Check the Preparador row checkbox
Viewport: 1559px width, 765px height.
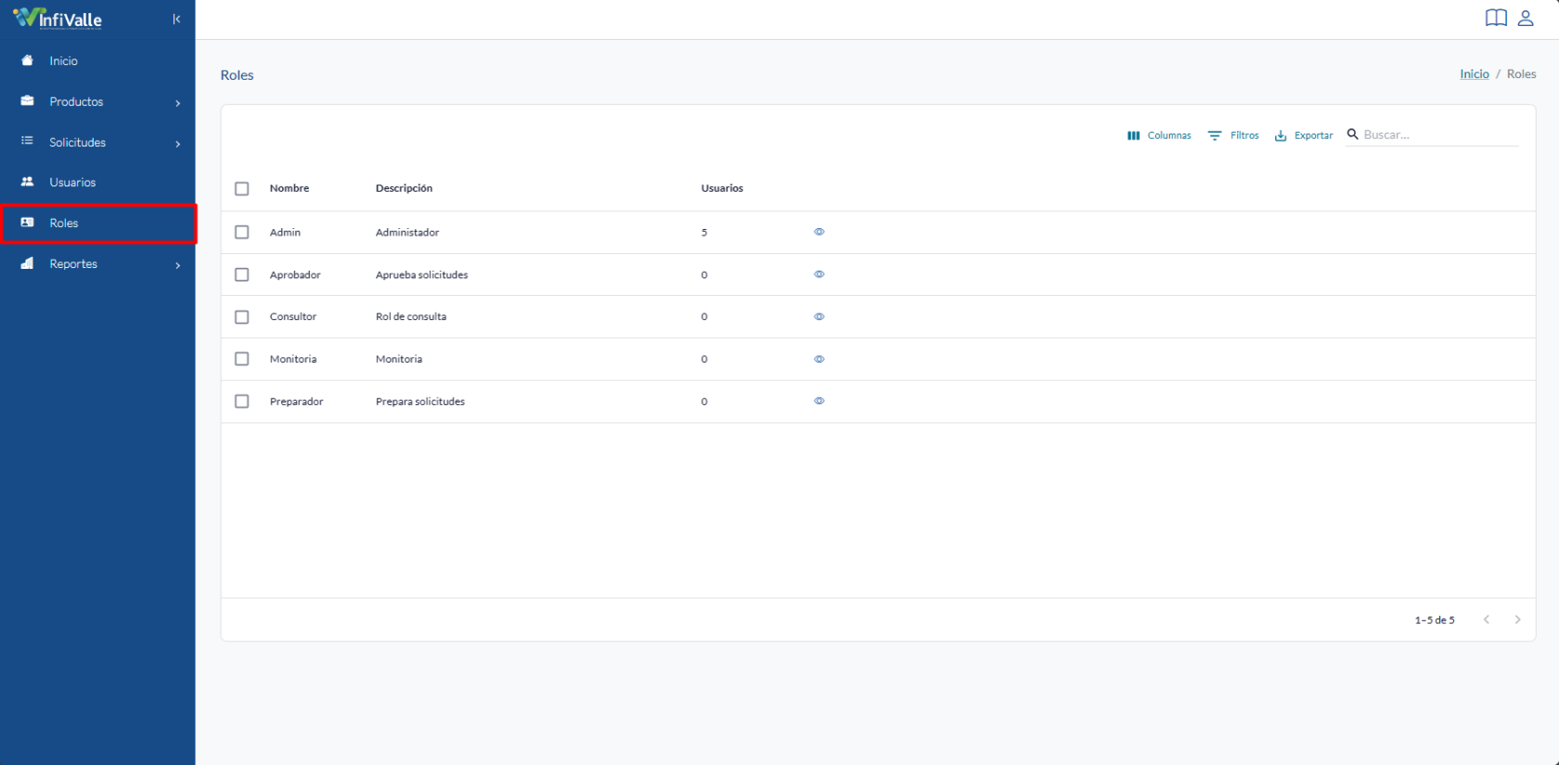tap(242, 402)
